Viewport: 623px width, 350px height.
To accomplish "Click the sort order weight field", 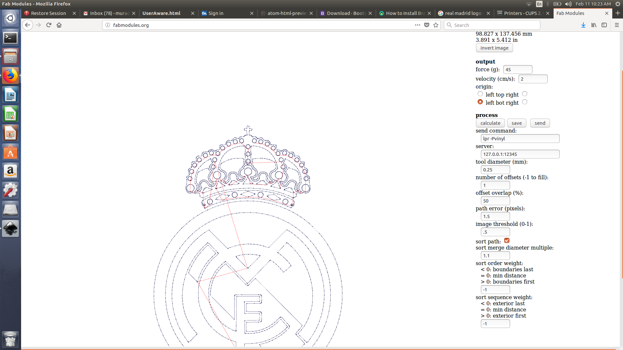I will [495, 290].
